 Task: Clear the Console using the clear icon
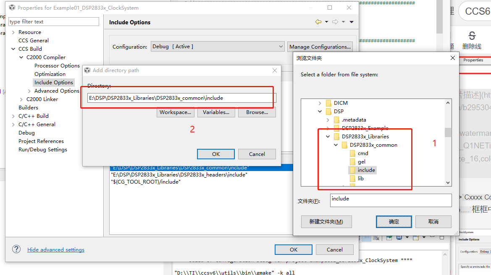(x=375, y=238)
